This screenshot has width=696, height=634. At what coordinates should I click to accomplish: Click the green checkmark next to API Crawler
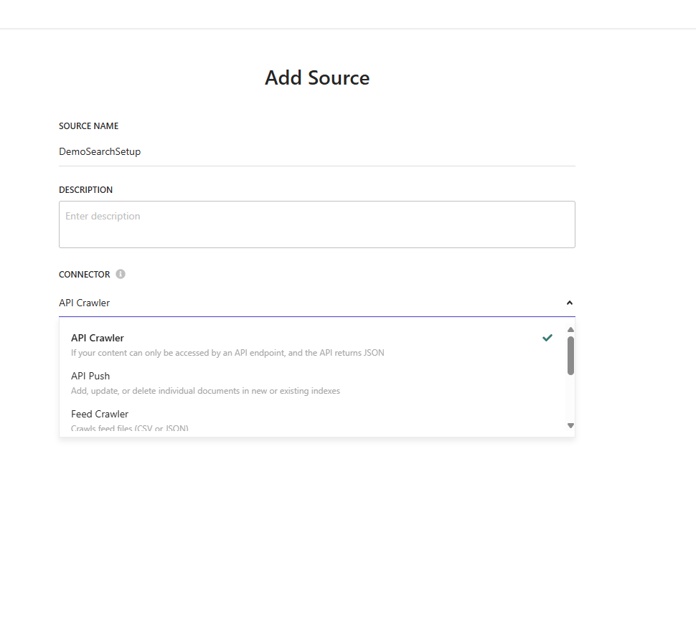pyautogui.click(x=547, y=338)
